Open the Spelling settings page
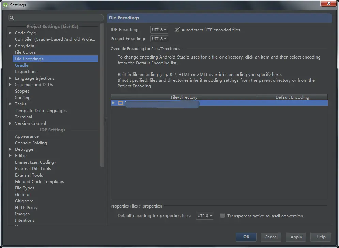339x248 pixels. coord(23,98)
